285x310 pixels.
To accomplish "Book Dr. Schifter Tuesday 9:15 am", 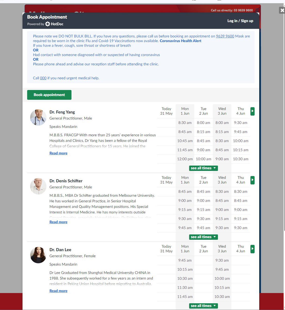I will click(x=203, y=210).
